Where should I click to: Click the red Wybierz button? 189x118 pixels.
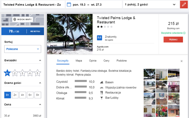pyautogui.click(x=173, y=40)
